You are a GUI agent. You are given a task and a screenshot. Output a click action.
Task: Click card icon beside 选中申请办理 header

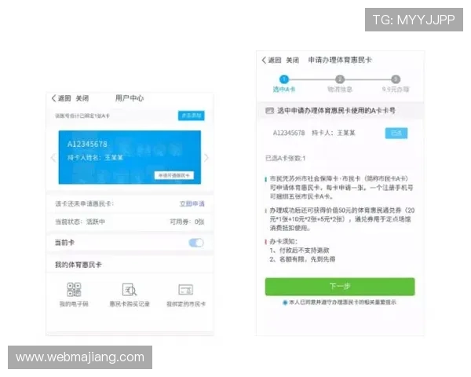tap(269, 111)
